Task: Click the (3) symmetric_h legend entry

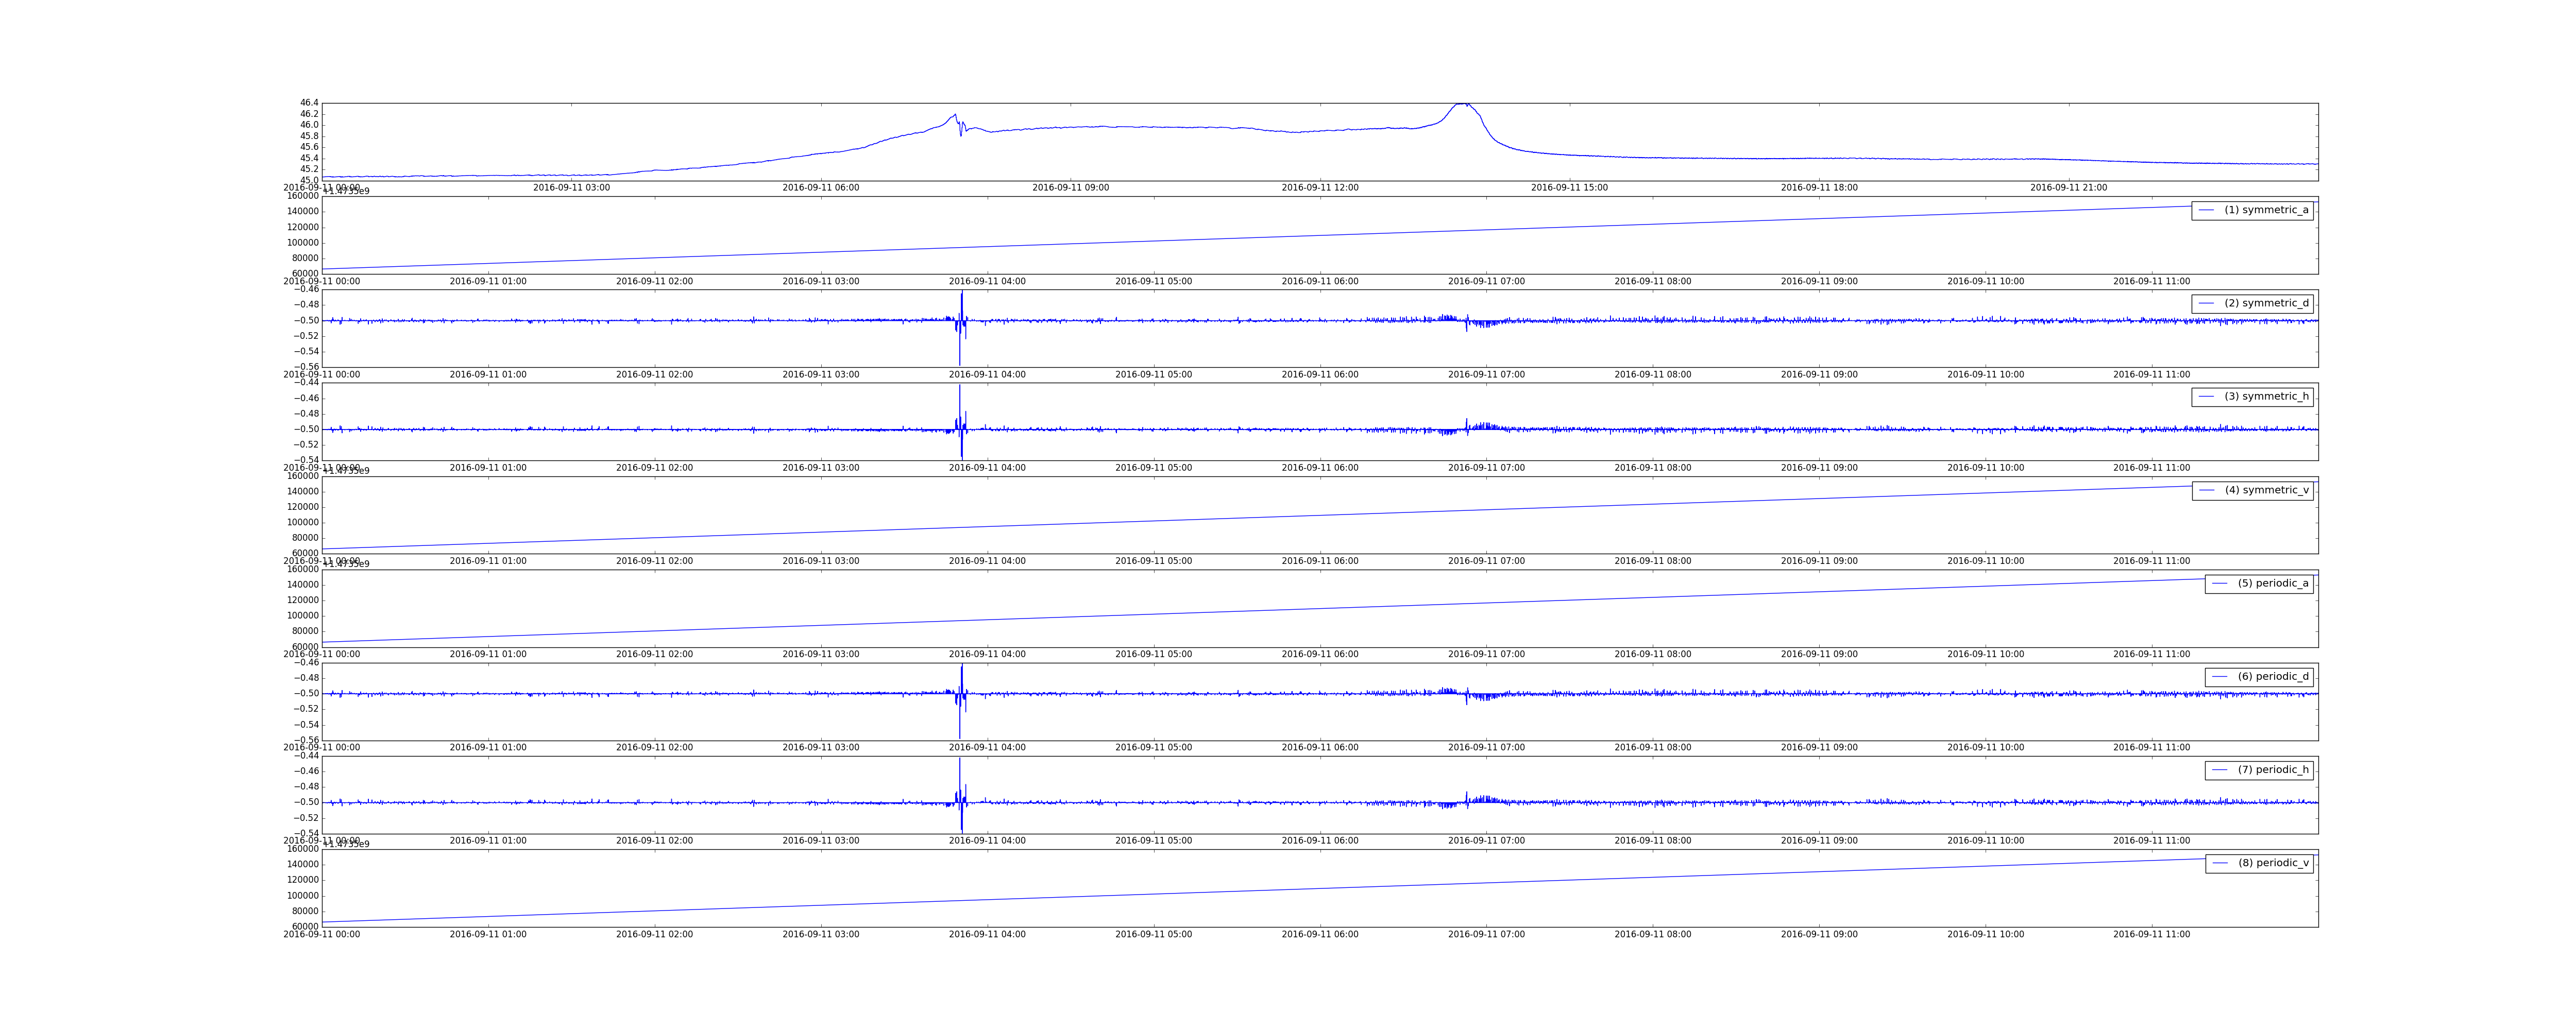Action: [2266, 396]
